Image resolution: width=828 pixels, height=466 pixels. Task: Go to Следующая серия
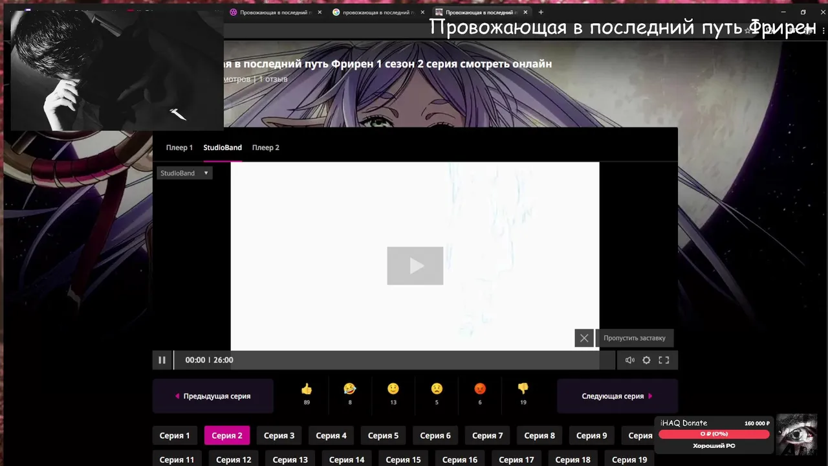[x=617, y=396]
